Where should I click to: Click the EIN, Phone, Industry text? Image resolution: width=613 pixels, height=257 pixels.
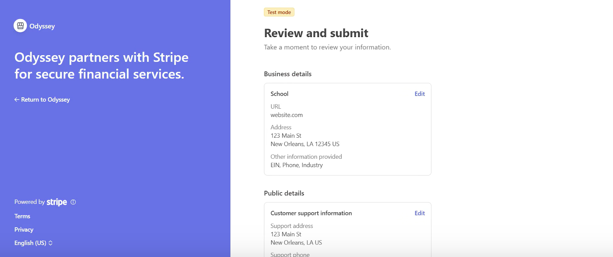pyautogui.click(x=297, y=165)
